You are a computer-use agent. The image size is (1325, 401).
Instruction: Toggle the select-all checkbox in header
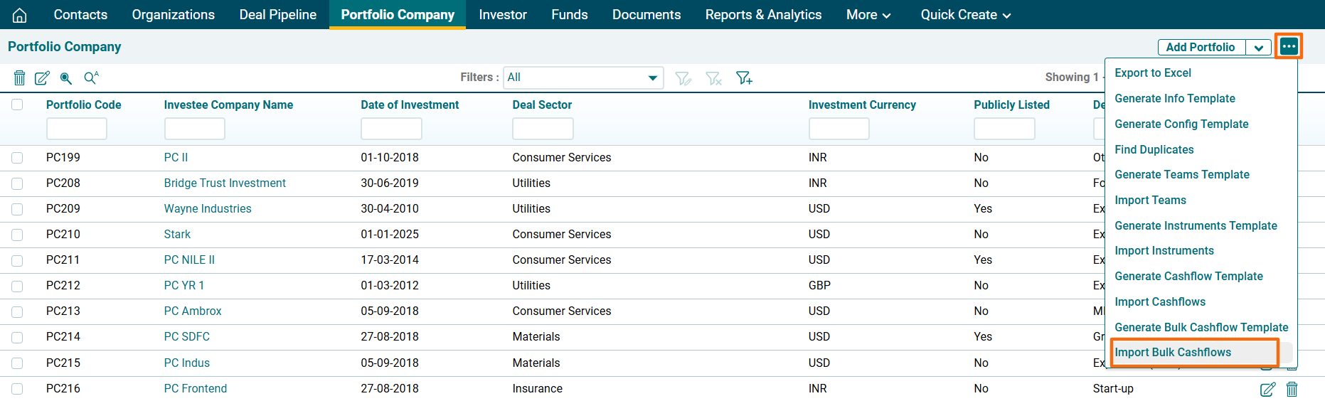point(17,105)
